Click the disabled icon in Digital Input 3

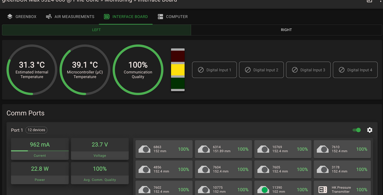[x=295, y=70]
